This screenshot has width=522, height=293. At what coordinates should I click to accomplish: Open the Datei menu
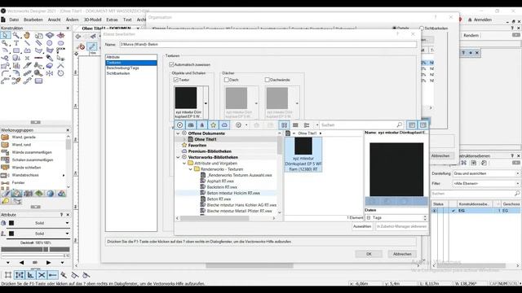tap(14, 20)
